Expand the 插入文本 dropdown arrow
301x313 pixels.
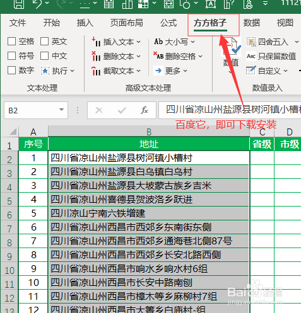click(x=138, y=42)
